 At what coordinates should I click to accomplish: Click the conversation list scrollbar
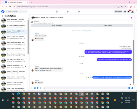click(28, 37)
